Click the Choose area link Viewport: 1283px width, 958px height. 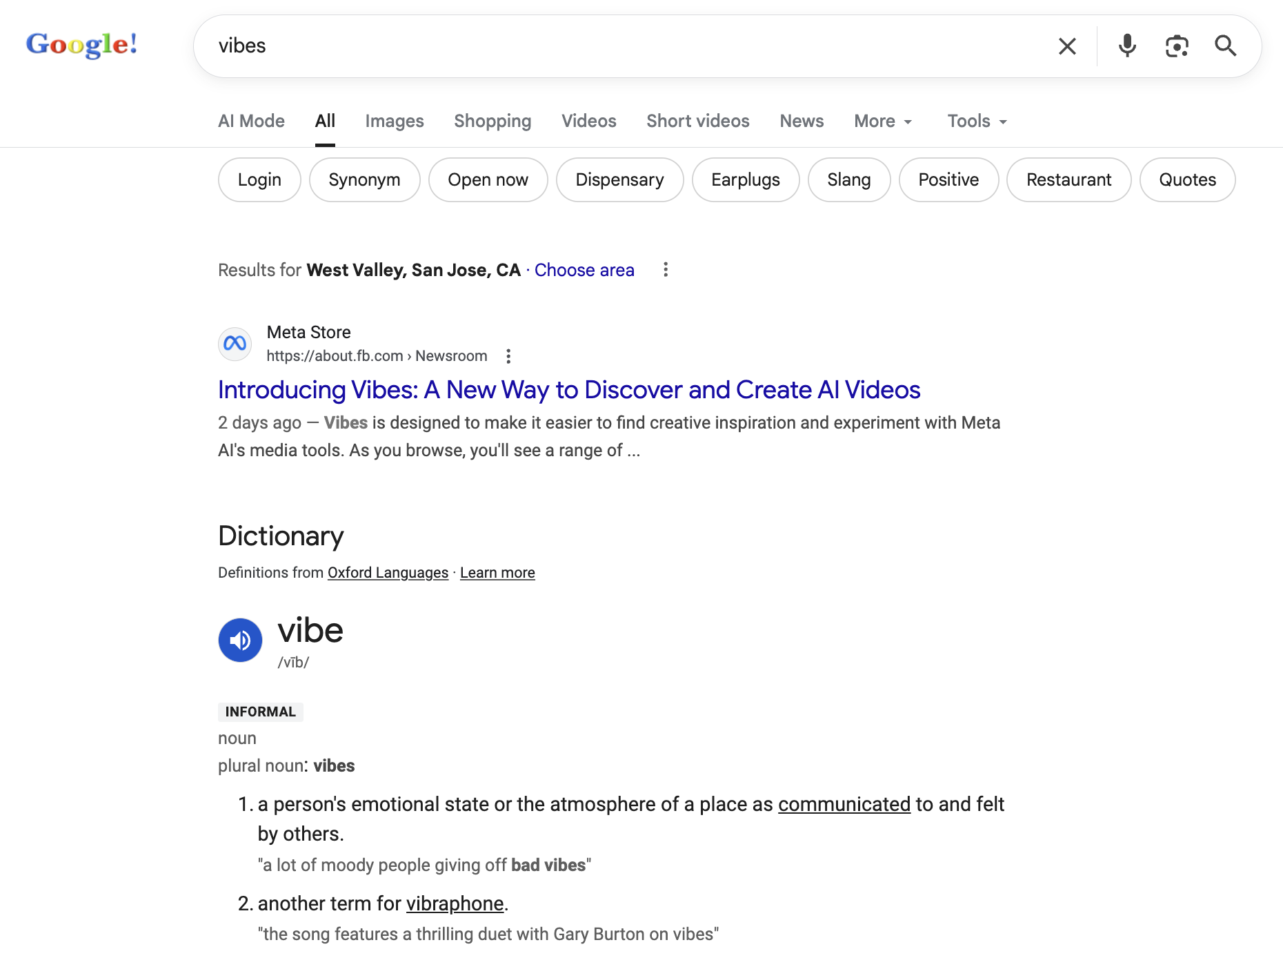[x=584, y=270]
